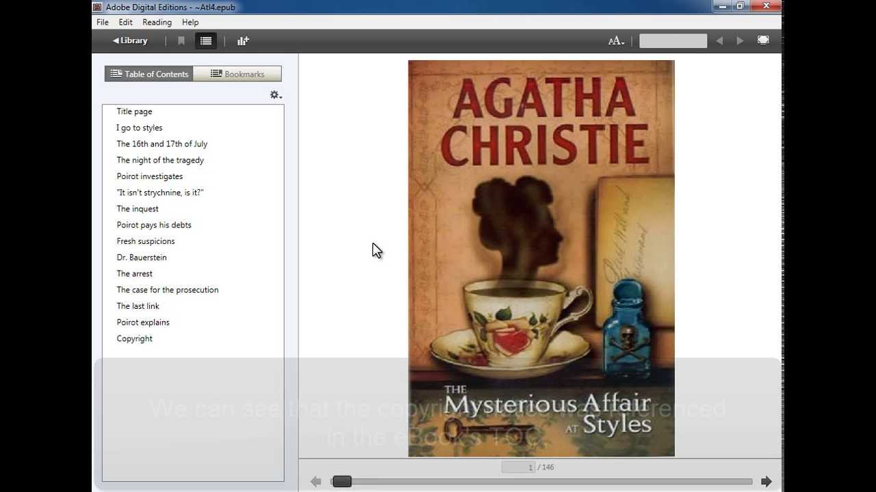This screenshot has width=876, height=492.
Task: Select the Table of Contents tab
Action: coord(149,74)
